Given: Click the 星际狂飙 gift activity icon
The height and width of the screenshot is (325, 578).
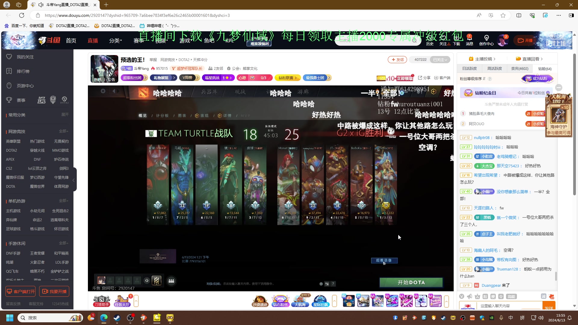Looking at the screenshot, I should [x=321, y=301].
